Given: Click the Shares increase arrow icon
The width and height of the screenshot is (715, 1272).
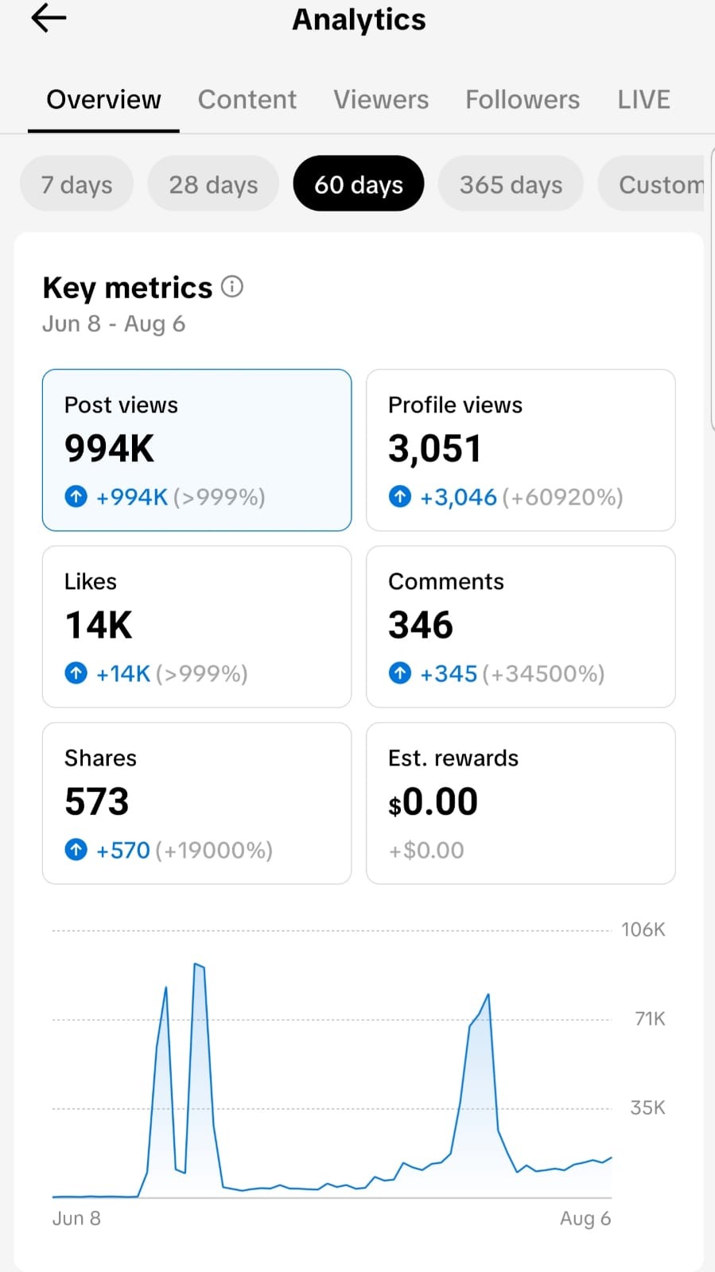Looking at the screenshot, I should point(76,850).
